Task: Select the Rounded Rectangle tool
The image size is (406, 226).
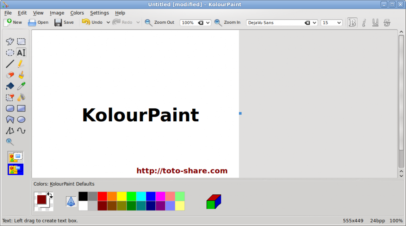Action: (x=10, y=108)
